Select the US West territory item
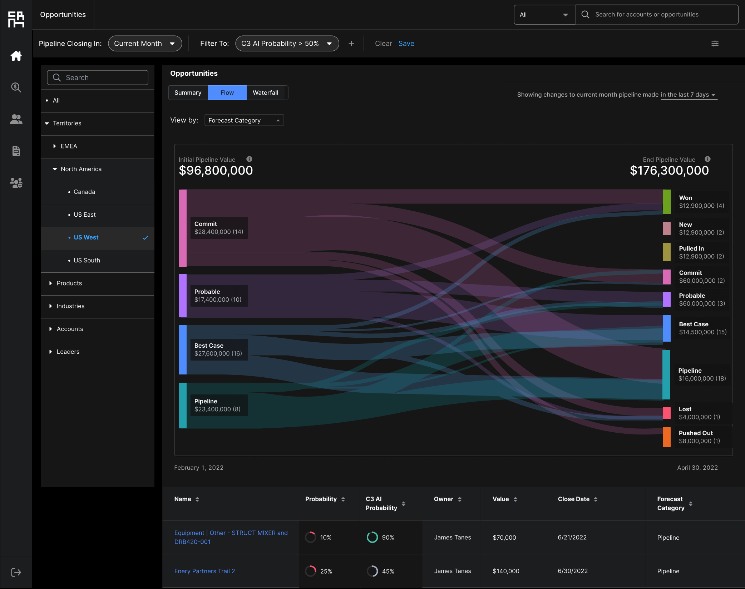745x589 pixels. click(x=86, y=237)
